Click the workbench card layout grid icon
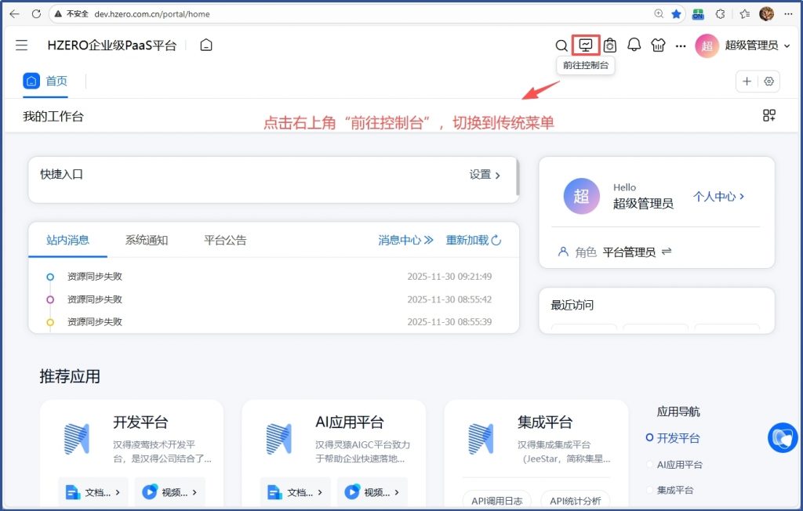Viewport: 803px width, 511px height. pyautogui.click(x=769, y=116)
